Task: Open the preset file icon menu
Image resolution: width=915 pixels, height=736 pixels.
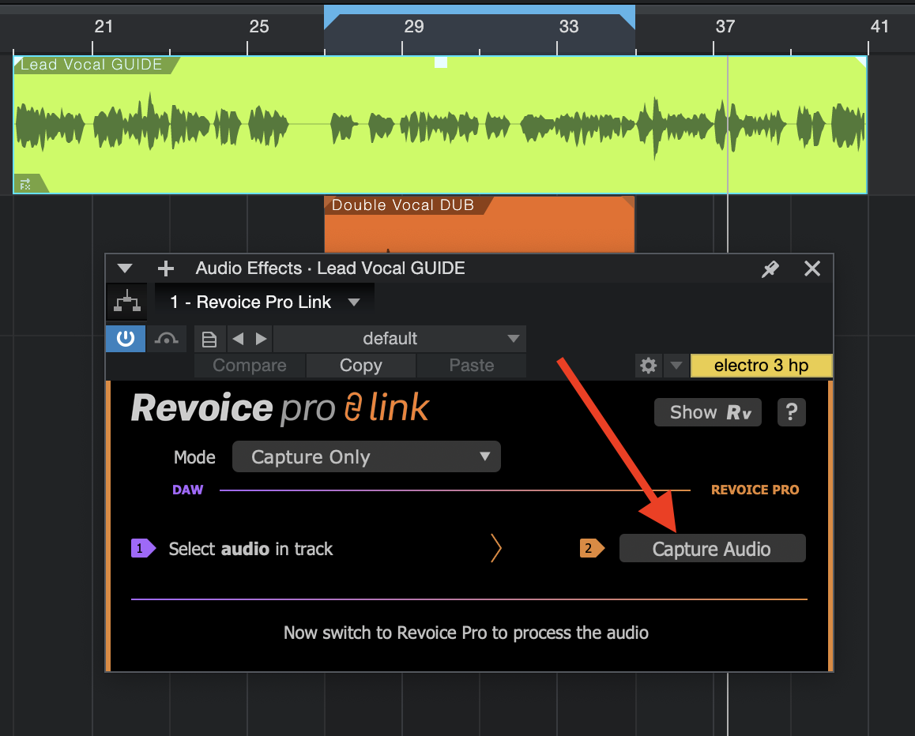Action: [209, 340]
